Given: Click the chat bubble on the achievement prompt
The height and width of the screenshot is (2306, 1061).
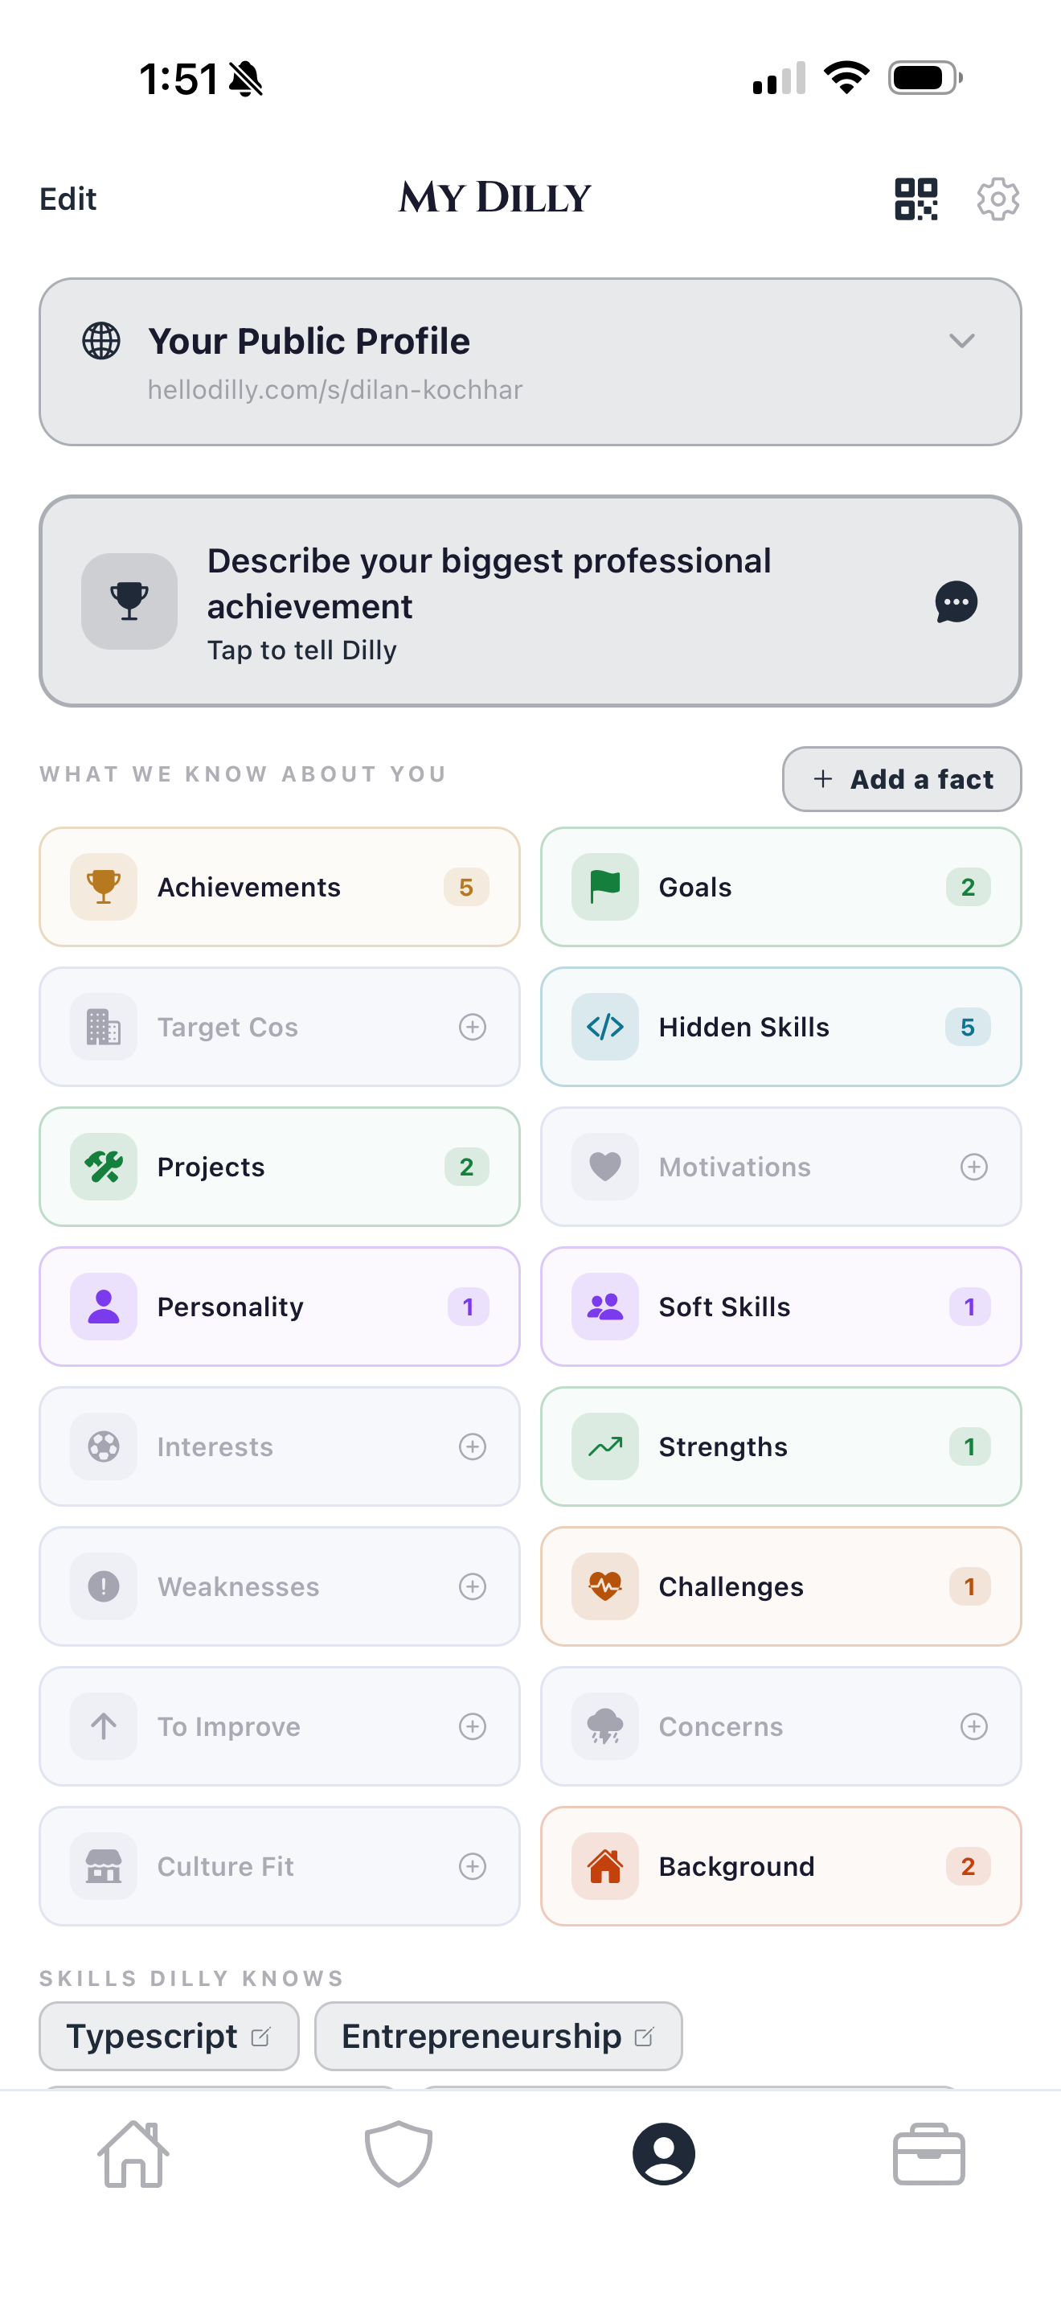Looking at the screenshot, I should click(x=956, y=602).
